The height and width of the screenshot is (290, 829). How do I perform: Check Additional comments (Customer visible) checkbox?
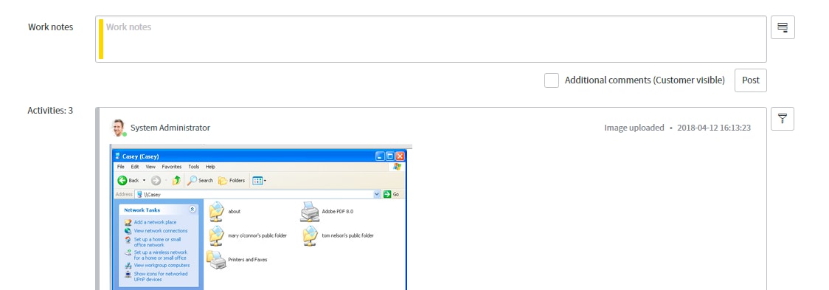[552, 80]
